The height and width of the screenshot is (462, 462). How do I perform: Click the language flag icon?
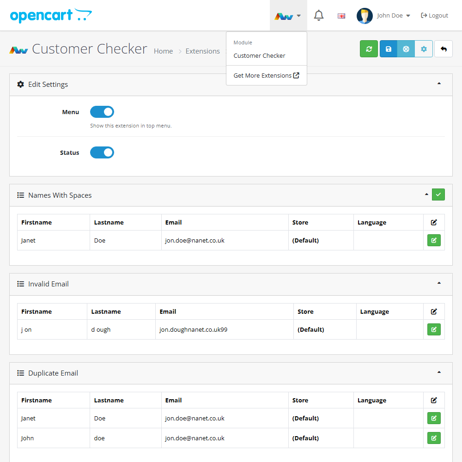pyautogui.click(x=341, y=16)
